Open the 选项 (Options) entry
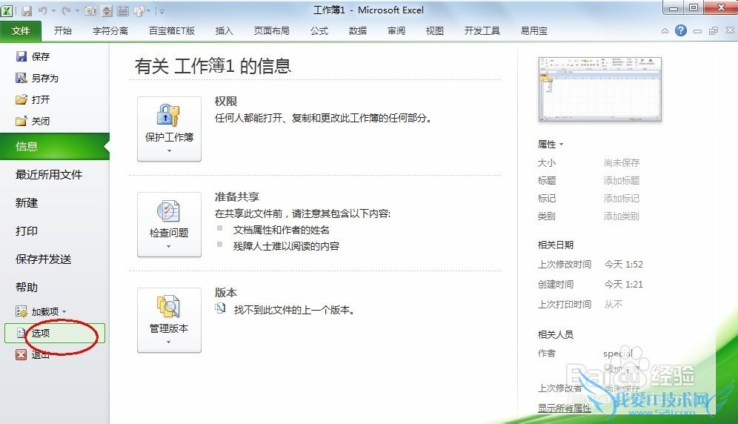738x424 pixels. (55, 333)
